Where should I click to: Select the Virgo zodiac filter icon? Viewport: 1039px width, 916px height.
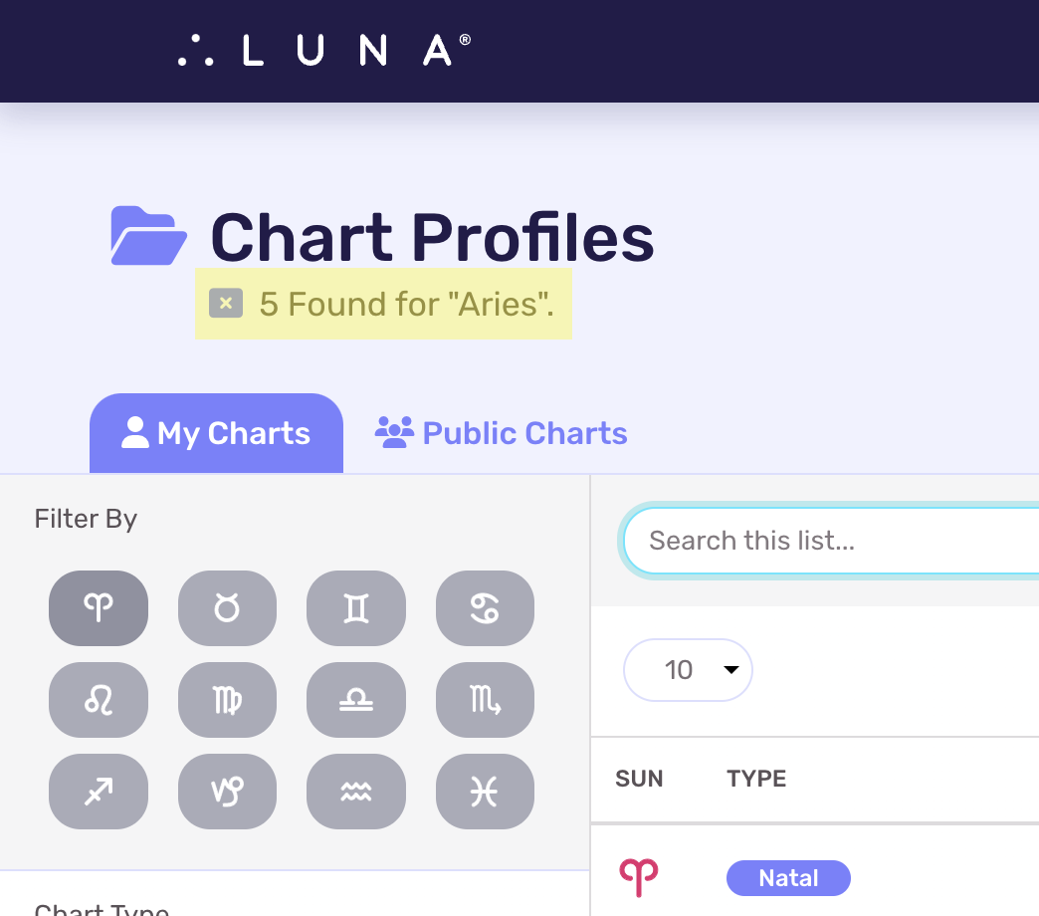(x=227, y=700)
